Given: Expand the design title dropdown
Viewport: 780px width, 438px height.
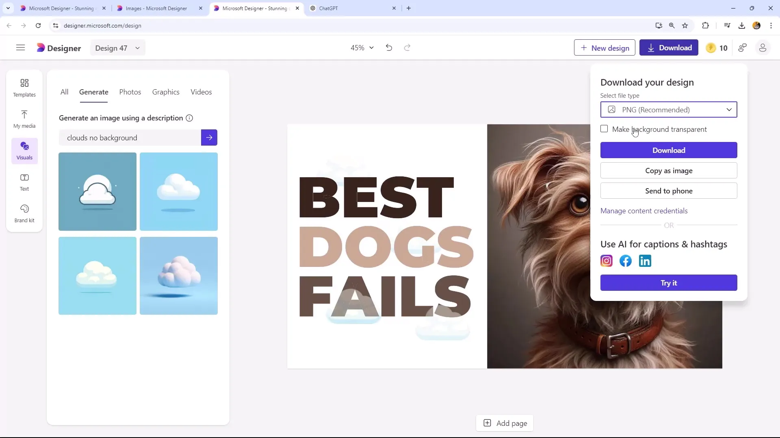Looking at the screenshot, I should tap(137, 48).
